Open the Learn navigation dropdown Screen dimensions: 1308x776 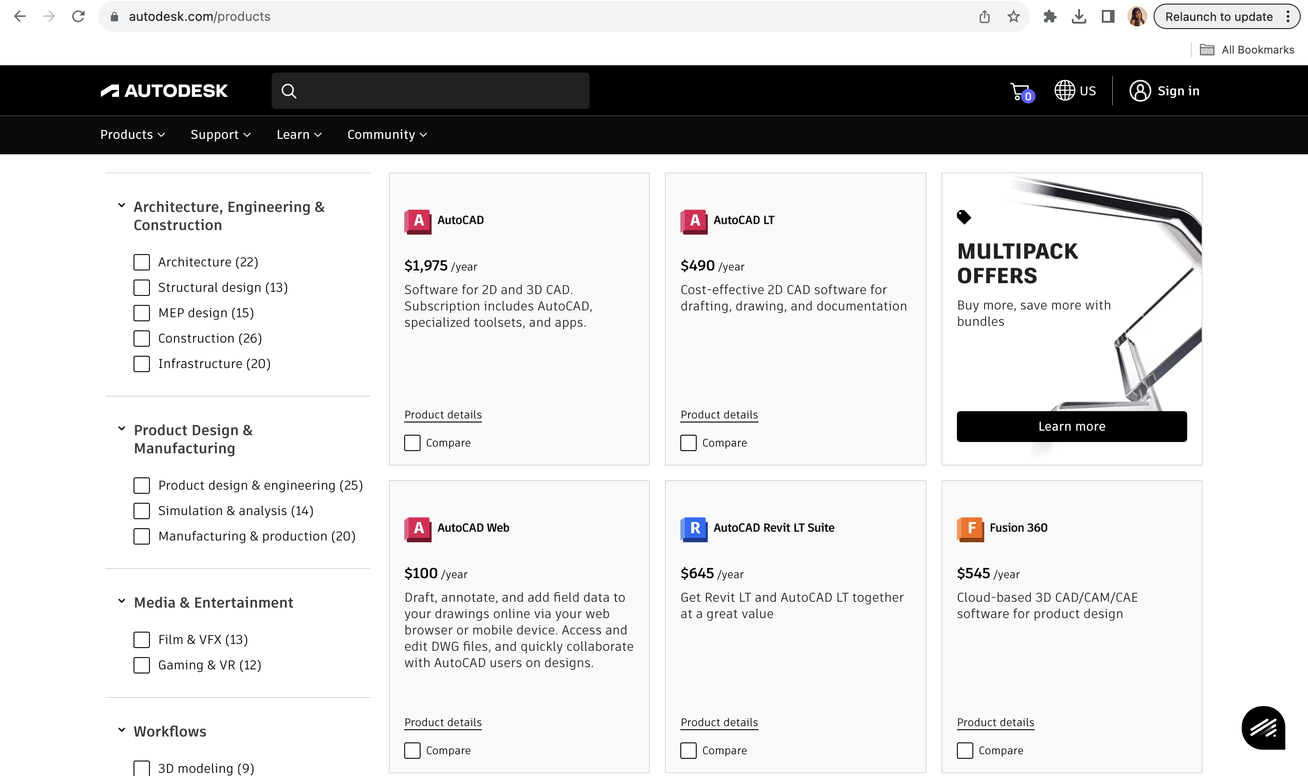[x=299, y=134]
